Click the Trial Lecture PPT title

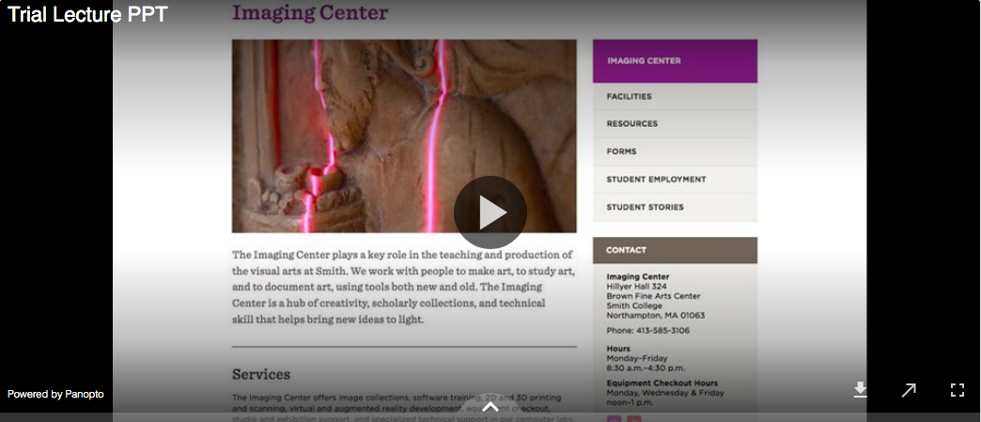point(87,14)
